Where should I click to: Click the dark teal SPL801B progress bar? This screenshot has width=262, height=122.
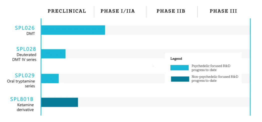(x=59, y=102)
